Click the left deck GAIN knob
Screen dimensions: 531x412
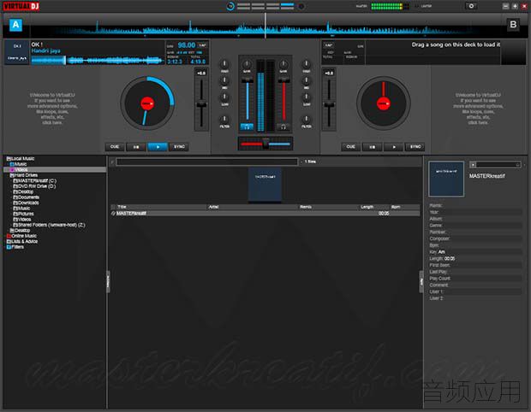click(x=247, y=64)
